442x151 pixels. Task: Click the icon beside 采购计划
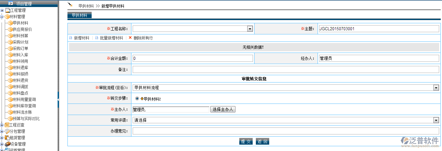click(11, 42)
